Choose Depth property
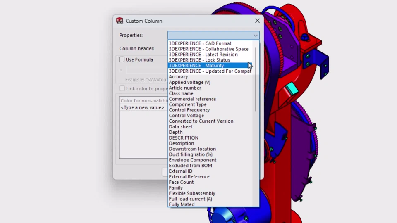The height and width of the screenshot is (223, 397). click(210, 133)
